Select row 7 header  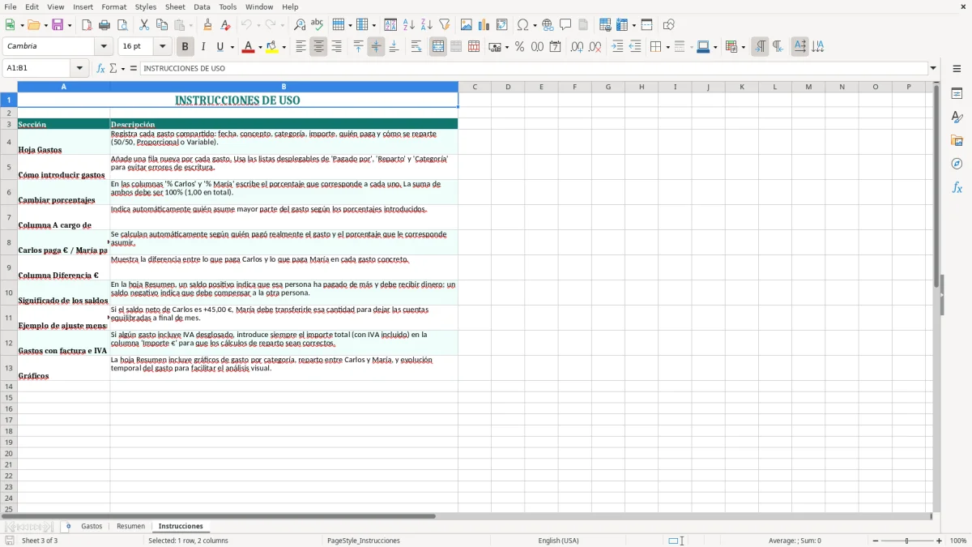pyautogui.click(x=9, y=217)
